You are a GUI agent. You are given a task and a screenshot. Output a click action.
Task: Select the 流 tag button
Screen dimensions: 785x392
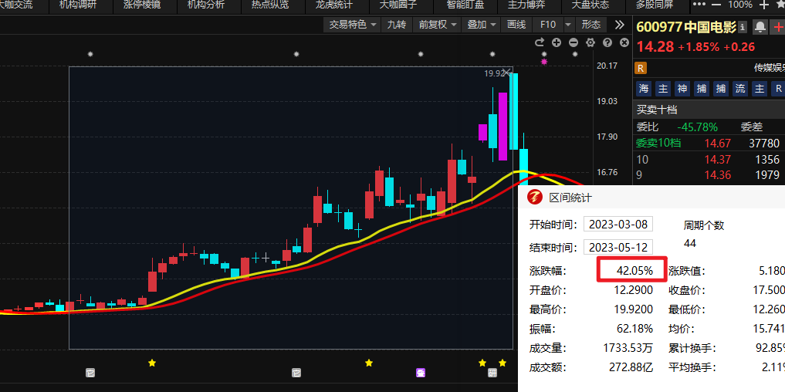point(740,89)
